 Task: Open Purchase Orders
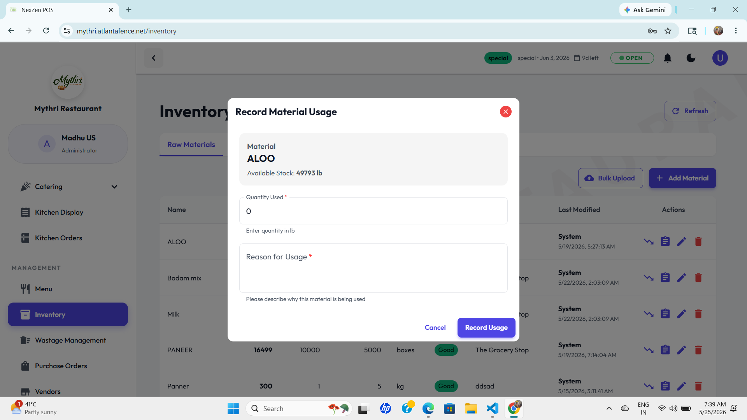pos(68,366)
